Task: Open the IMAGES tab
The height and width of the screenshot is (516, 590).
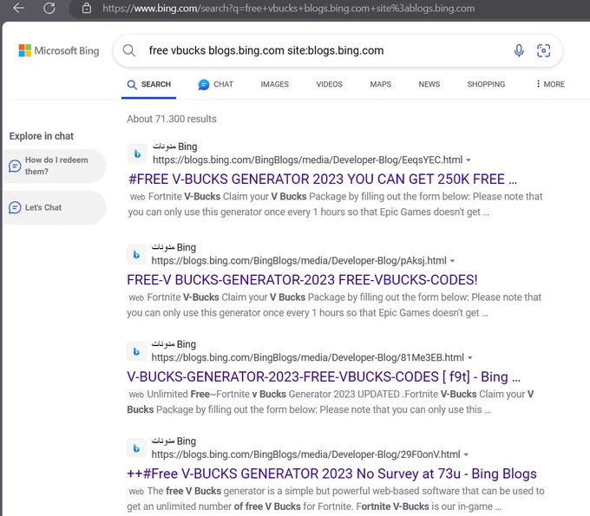Action: [275, 84]
